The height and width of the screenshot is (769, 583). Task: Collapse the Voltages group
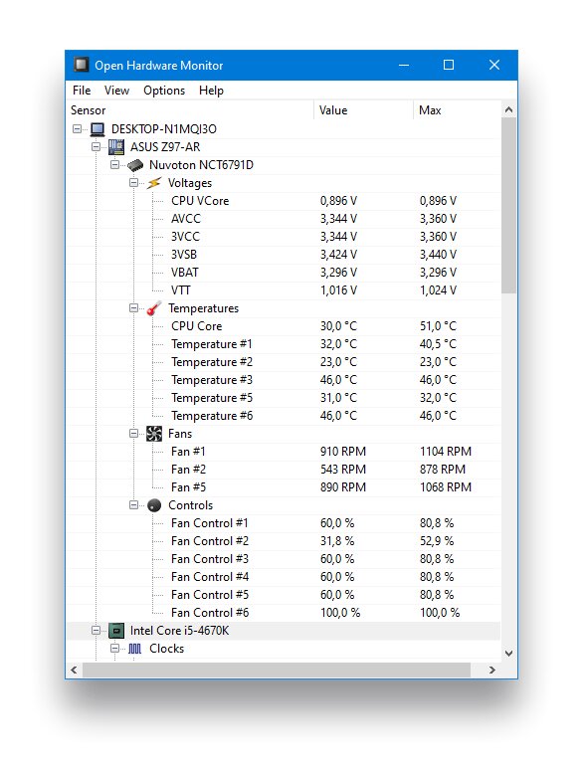point(133,182)
